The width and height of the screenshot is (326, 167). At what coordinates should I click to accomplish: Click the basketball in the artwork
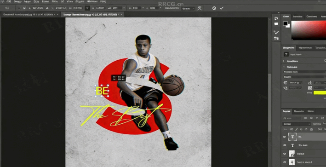(x=173, y=85)
